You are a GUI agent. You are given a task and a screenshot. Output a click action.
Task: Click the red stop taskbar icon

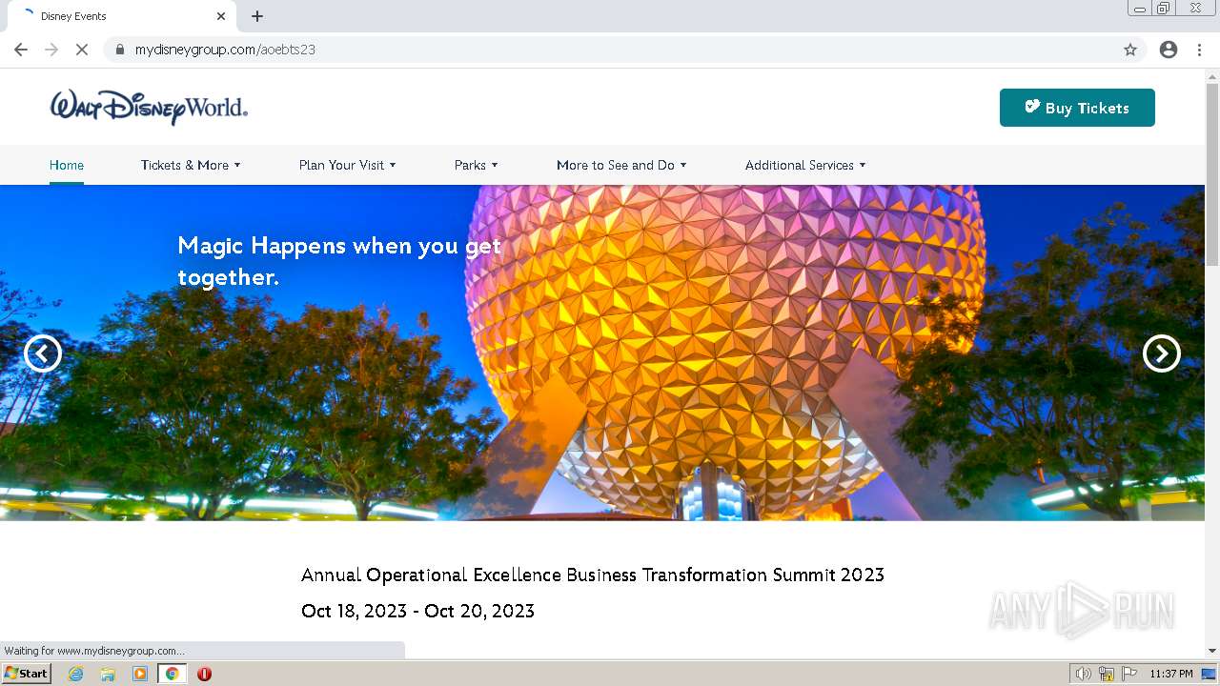click(204, 674)
